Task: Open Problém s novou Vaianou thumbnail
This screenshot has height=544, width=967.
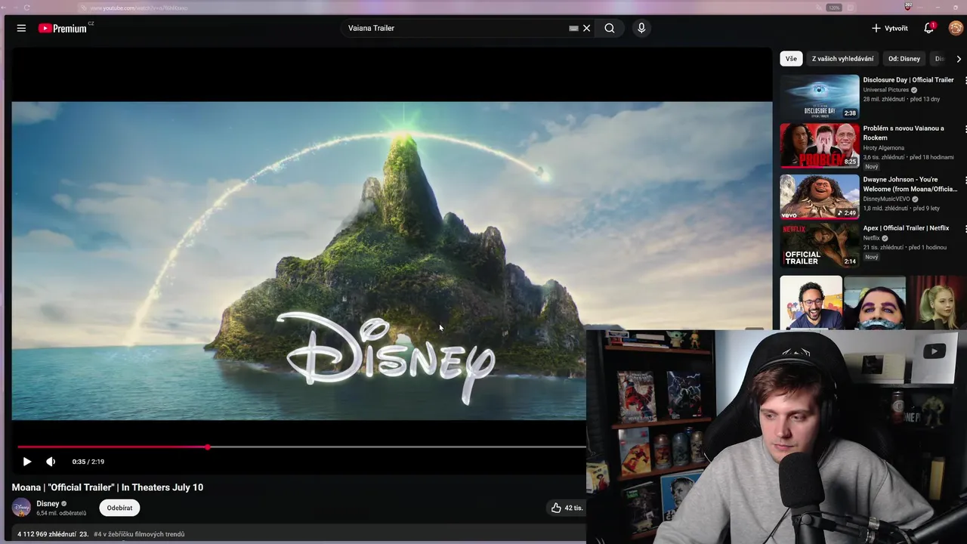Action: (820, 145)
